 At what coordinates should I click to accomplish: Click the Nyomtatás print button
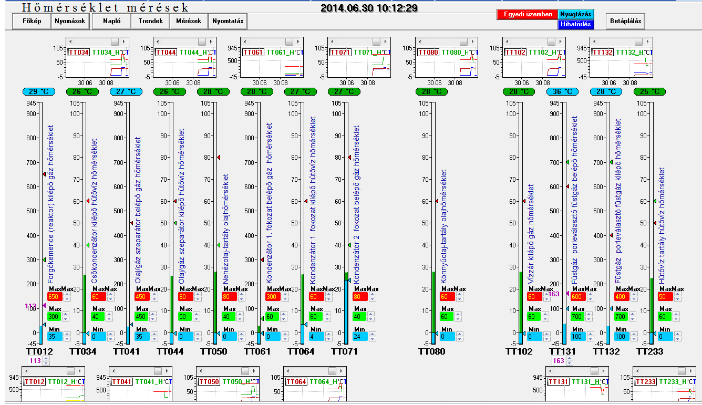click(x=228, y=22)
